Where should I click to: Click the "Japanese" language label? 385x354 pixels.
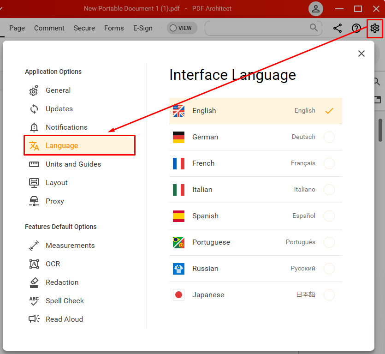click(x=208, y=295)
